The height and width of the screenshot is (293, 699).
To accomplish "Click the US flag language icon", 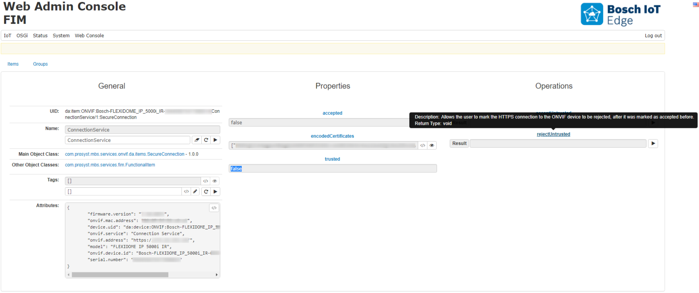I will [696, 5].
